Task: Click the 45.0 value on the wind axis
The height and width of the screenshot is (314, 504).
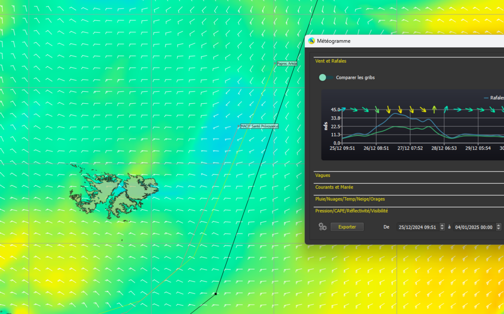Action: pos(335,110)
